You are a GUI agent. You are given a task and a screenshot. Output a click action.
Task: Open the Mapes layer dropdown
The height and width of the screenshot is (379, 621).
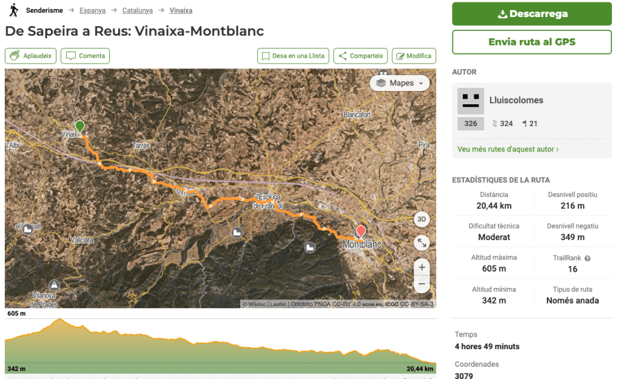pyautogui.click(x=399, y=83)
